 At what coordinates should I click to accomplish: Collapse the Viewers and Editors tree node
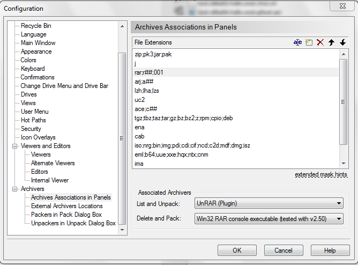[x=15, y=146]
